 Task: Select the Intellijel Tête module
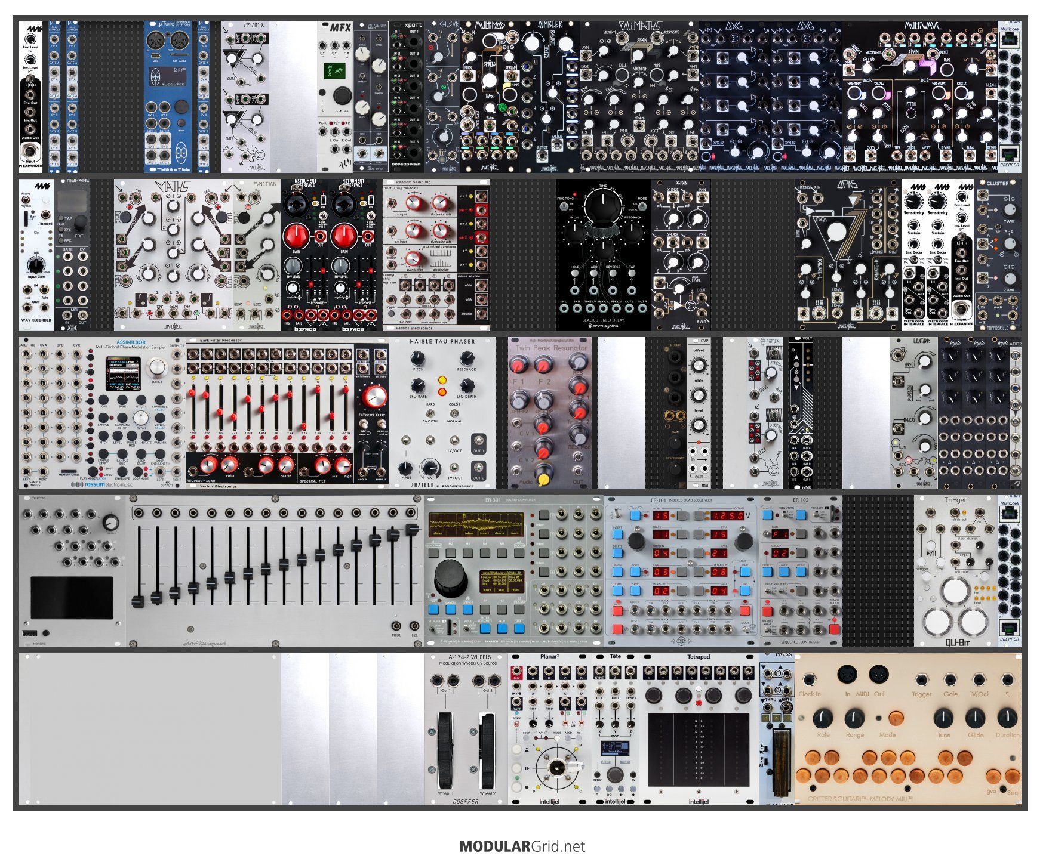[x=616, y=730]
